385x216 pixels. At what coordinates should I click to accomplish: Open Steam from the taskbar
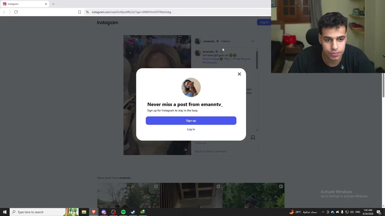tap(133, 212)
